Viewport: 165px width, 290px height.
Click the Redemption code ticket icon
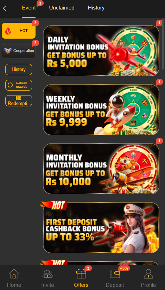point(19,98)
